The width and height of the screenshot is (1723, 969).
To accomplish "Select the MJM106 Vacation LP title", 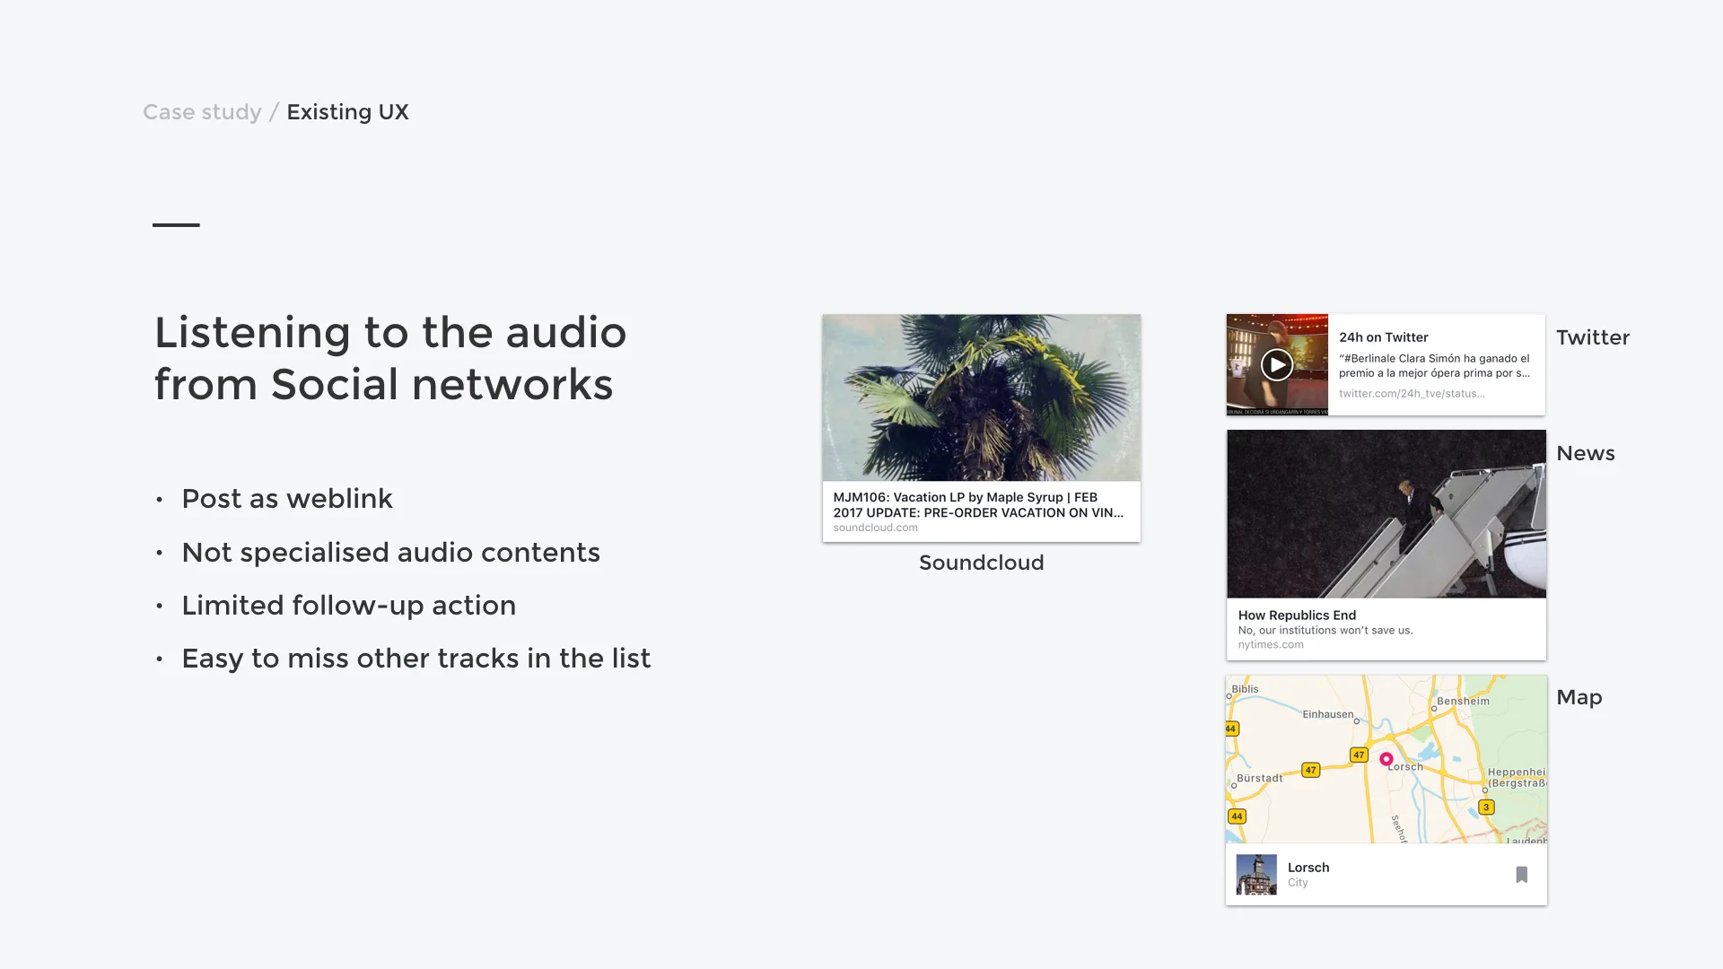I will [978, 505].
